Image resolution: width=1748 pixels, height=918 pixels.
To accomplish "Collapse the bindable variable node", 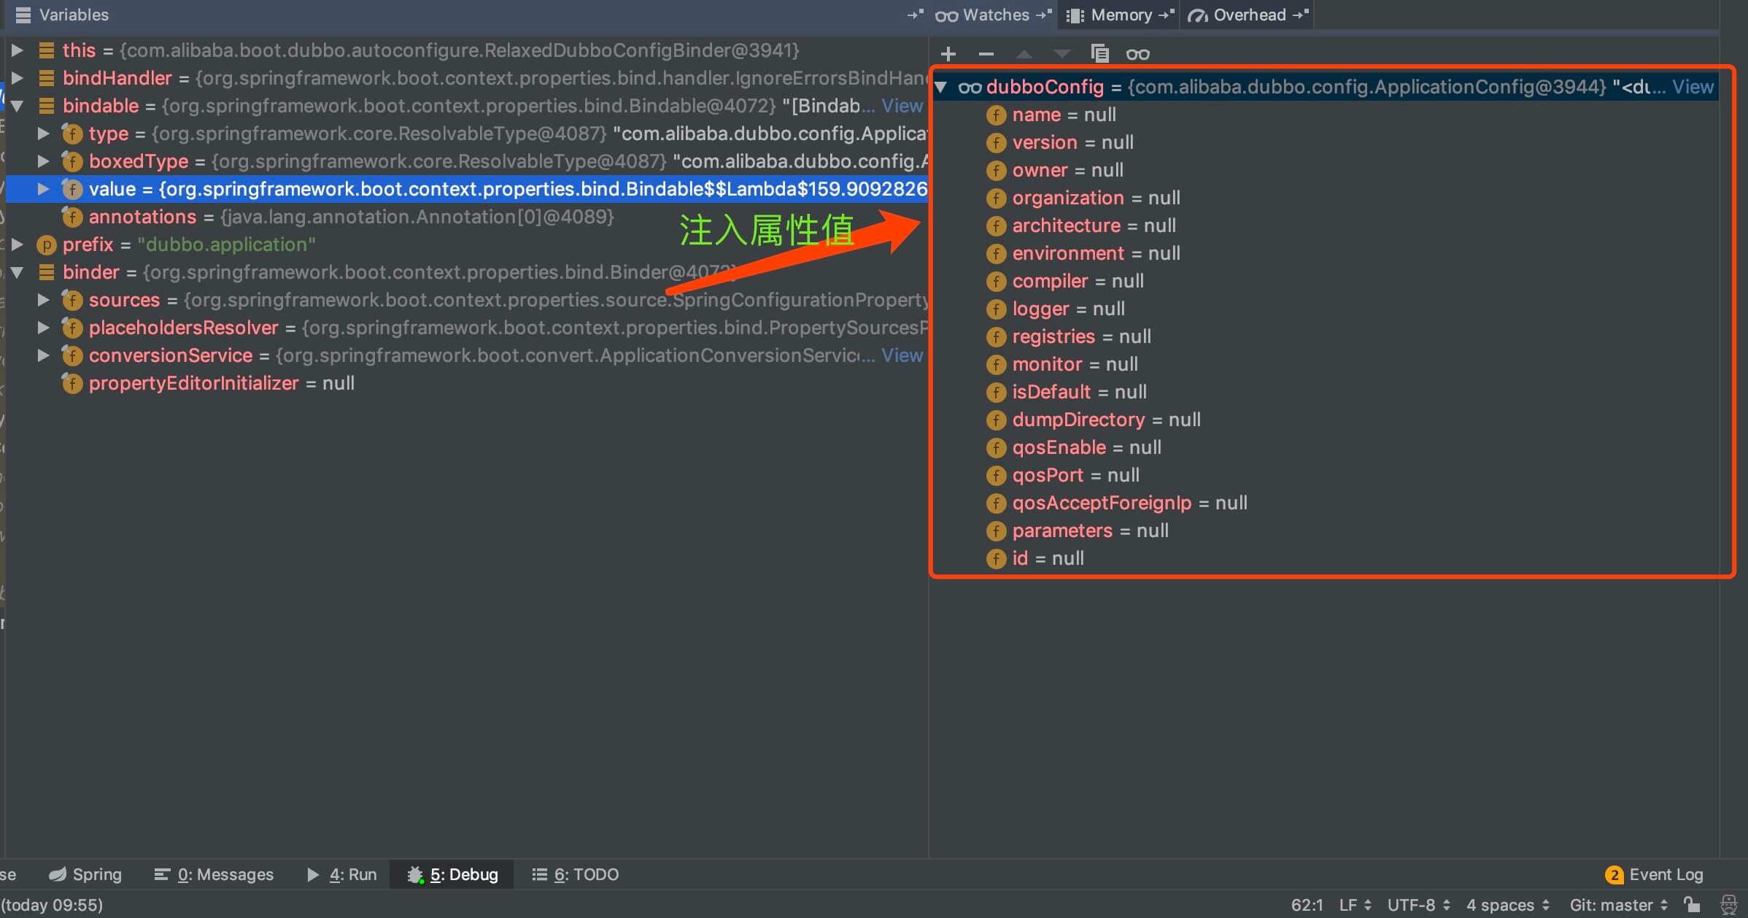I will click(17, 106).
